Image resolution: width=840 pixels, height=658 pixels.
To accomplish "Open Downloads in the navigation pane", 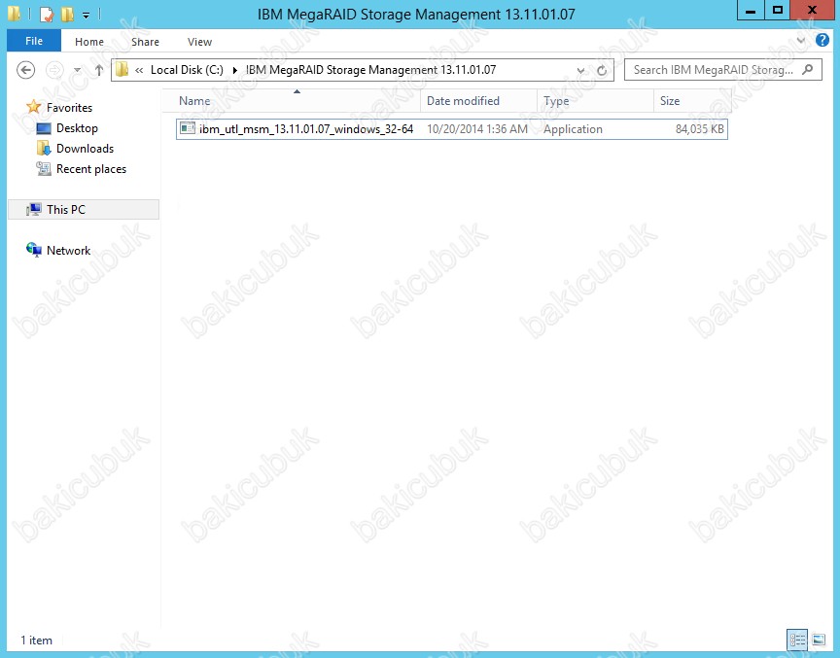I will (86, 149).
